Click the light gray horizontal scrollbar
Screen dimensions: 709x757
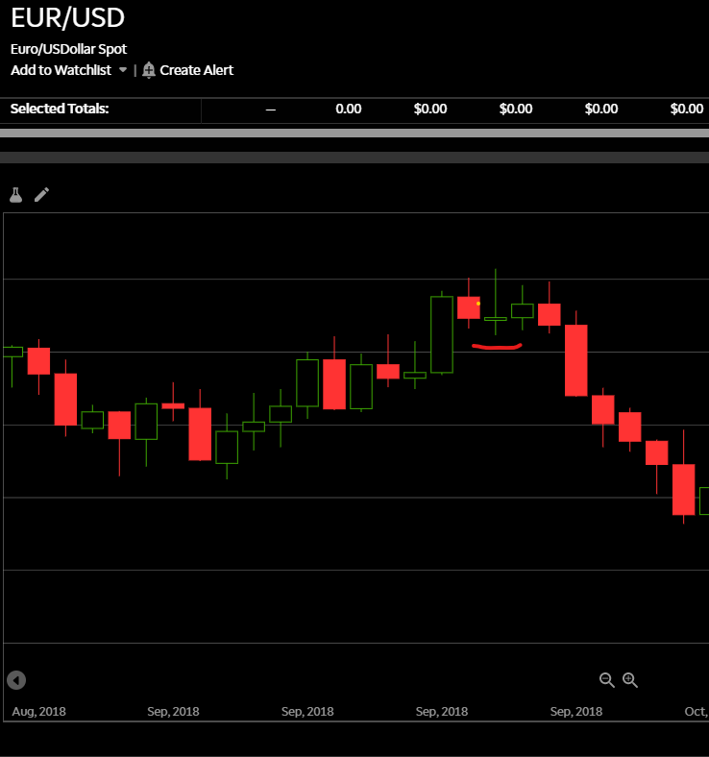(354, 133)
